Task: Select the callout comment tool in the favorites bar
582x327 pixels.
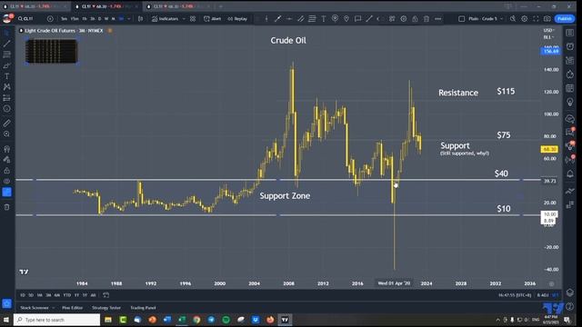Action: 357,19
